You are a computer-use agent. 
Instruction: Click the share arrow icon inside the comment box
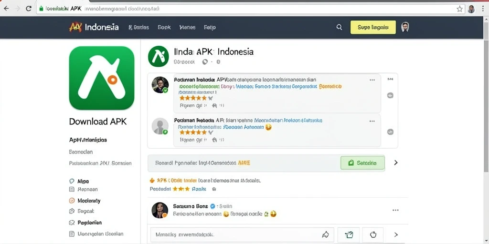[x=325, y=234]
